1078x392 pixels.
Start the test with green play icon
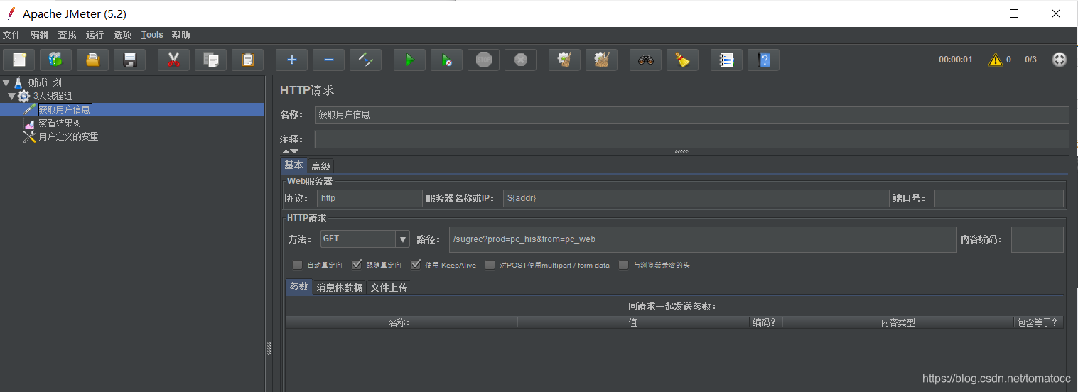coord(409,60)
